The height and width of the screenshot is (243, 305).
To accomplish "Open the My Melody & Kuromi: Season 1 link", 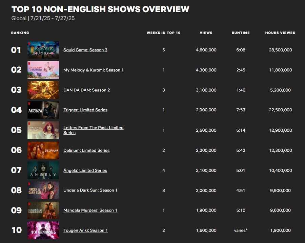I will 94,70.
